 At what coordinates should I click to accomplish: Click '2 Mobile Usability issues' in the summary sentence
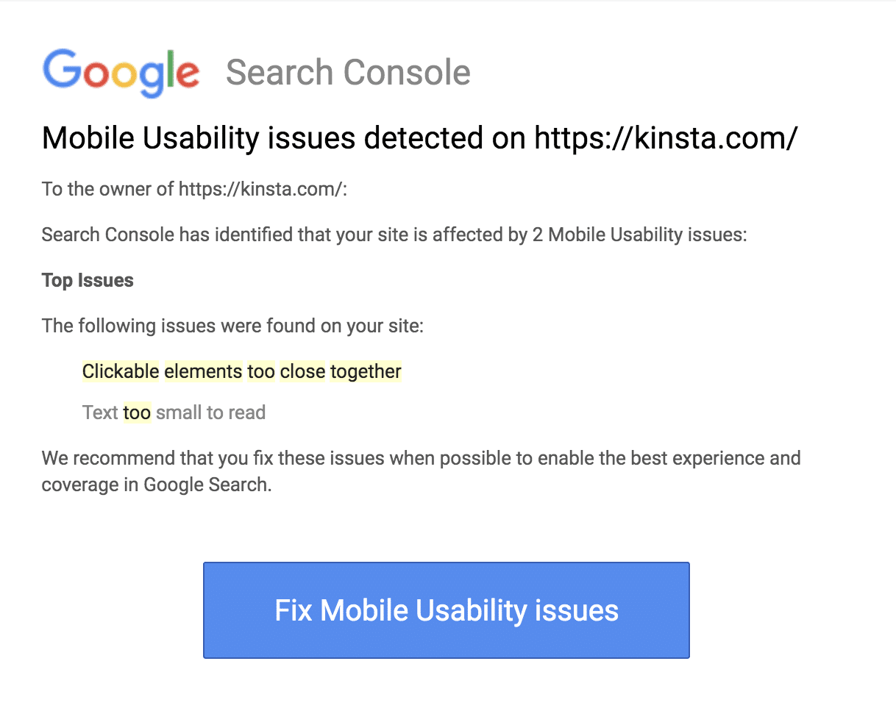[639, 235]
